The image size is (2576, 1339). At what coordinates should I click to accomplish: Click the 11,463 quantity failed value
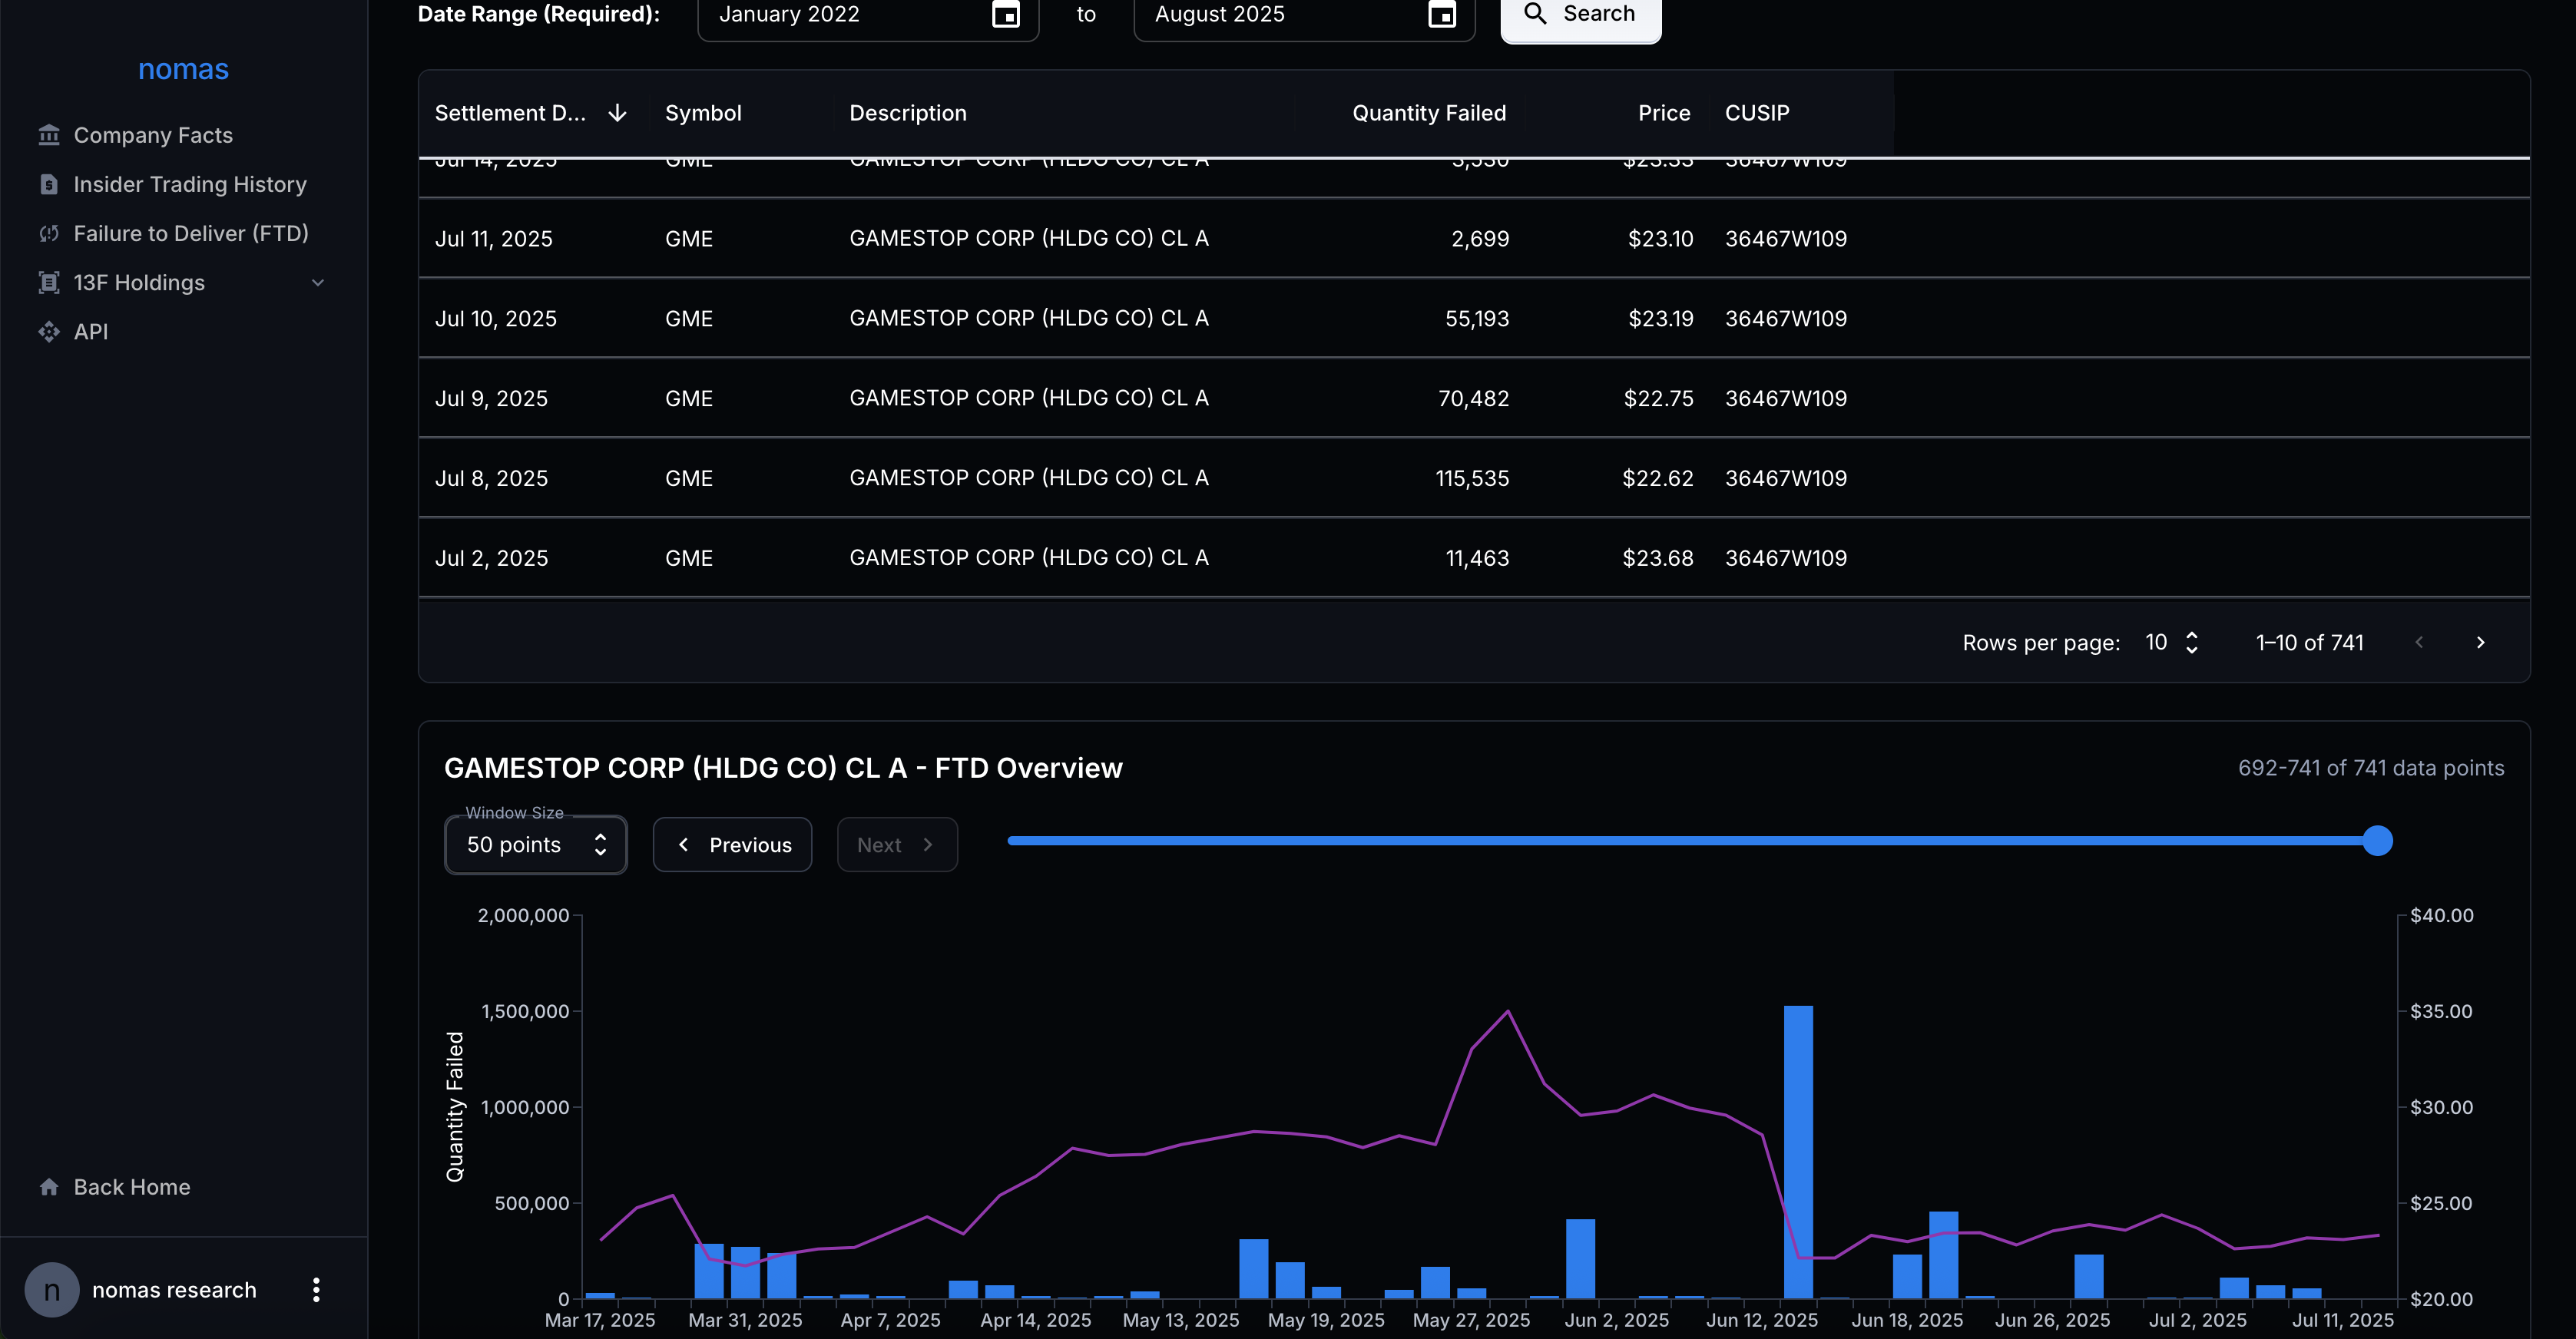click(x=1477, y=559)
